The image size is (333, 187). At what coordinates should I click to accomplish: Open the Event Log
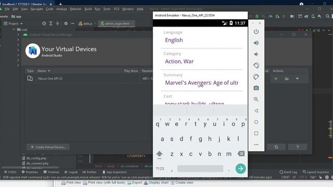(288, 172)
